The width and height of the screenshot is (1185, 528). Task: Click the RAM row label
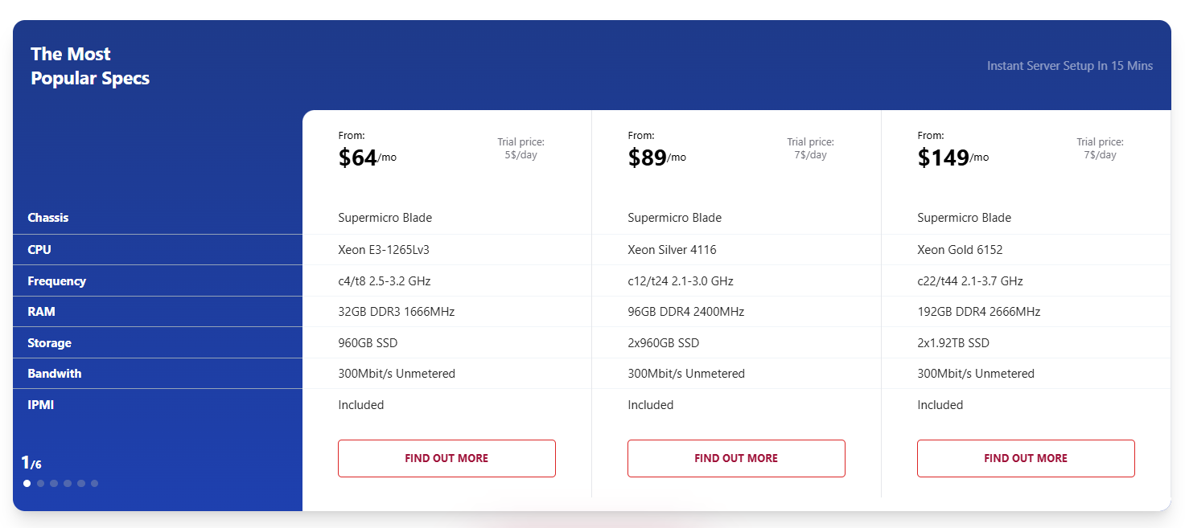[x=40, y=312]
